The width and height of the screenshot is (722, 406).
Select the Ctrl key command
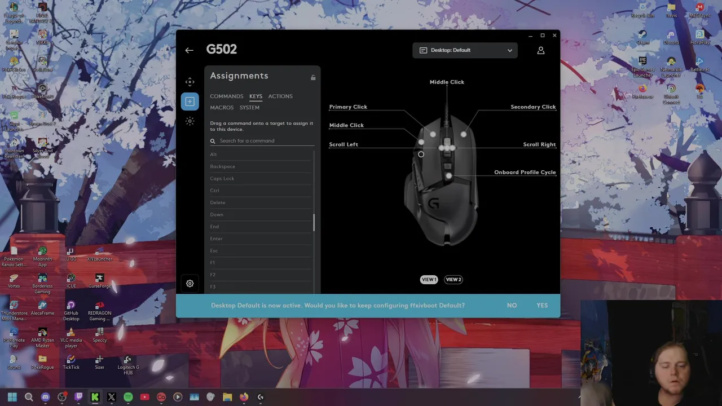[x=261, y=191]
